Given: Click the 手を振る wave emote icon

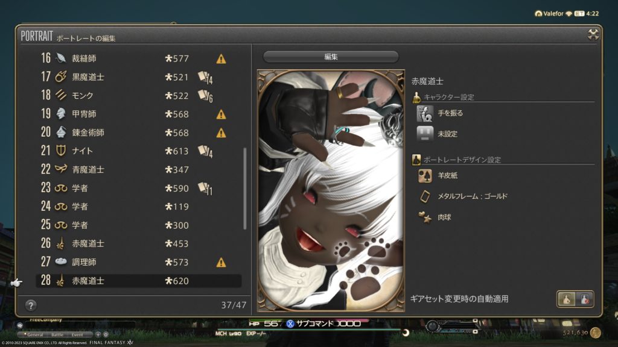Looking at the screenshot, I should tap(425, 113).
